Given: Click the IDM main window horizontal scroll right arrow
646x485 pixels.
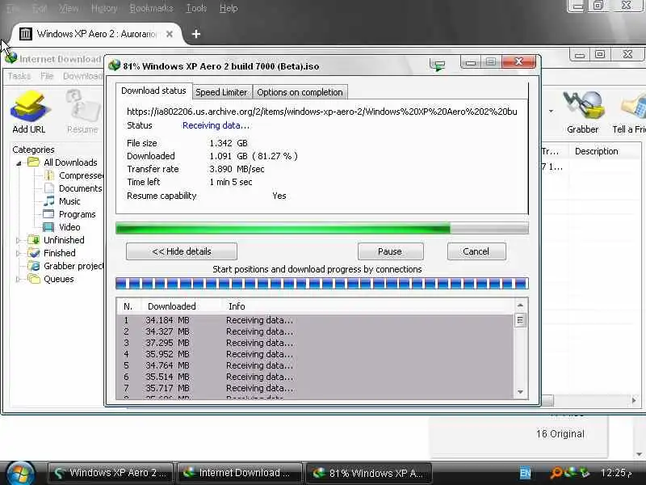Looking at the screenshot, I should pos(634,400).
